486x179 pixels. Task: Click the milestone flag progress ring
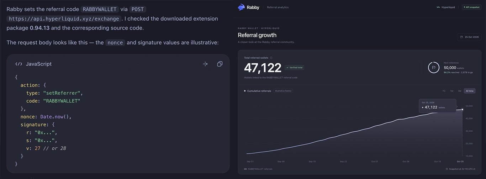click(x=434, y=67)
